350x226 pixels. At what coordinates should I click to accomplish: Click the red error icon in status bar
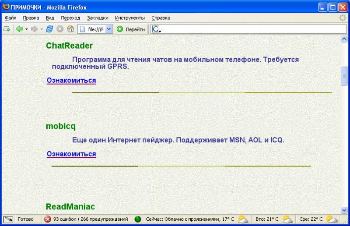point(48,219)
